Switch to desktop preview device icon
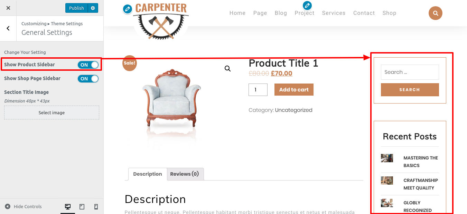The height and width of the screenshot is (214, 467). click(x=68, y=206)
